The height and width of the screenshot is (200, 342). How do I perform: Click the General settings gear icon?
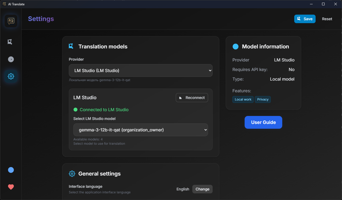point(72,174)
